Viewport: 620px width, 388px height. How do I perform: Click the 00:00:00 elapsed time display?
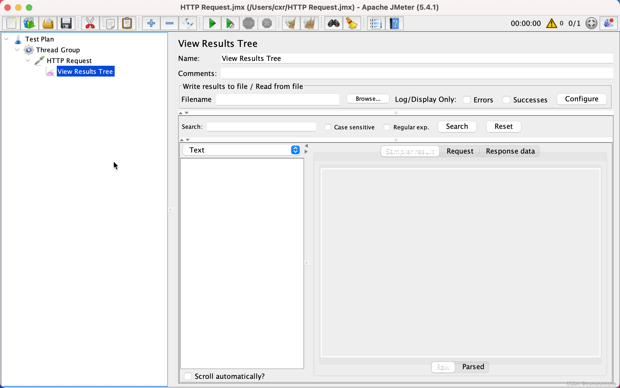point(526,23)
